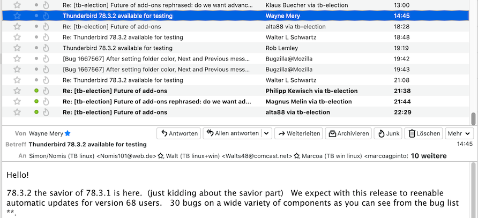This screenshot has width=478, height=218.
Task: Star the Walter L Schwartz 21:08 message
Action: 17,80
